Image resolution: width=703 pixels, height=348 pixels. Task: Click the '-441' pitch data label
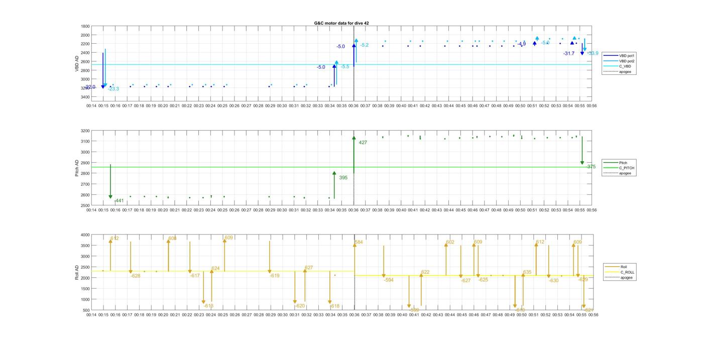tap(119, 201)
